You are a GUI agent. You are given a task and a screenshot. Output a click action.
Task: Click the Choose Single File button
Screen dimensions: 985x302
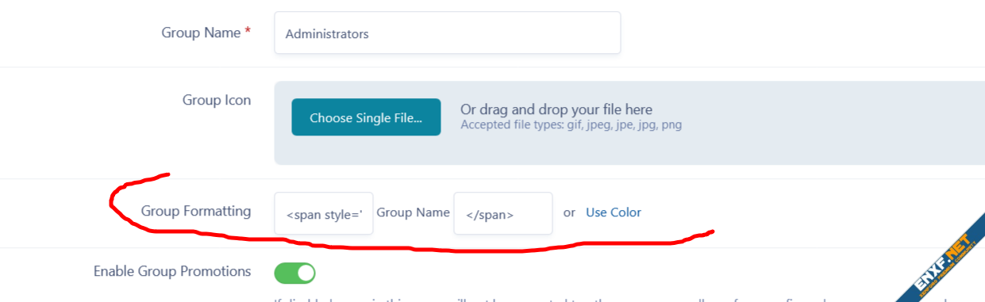[366, 117]
